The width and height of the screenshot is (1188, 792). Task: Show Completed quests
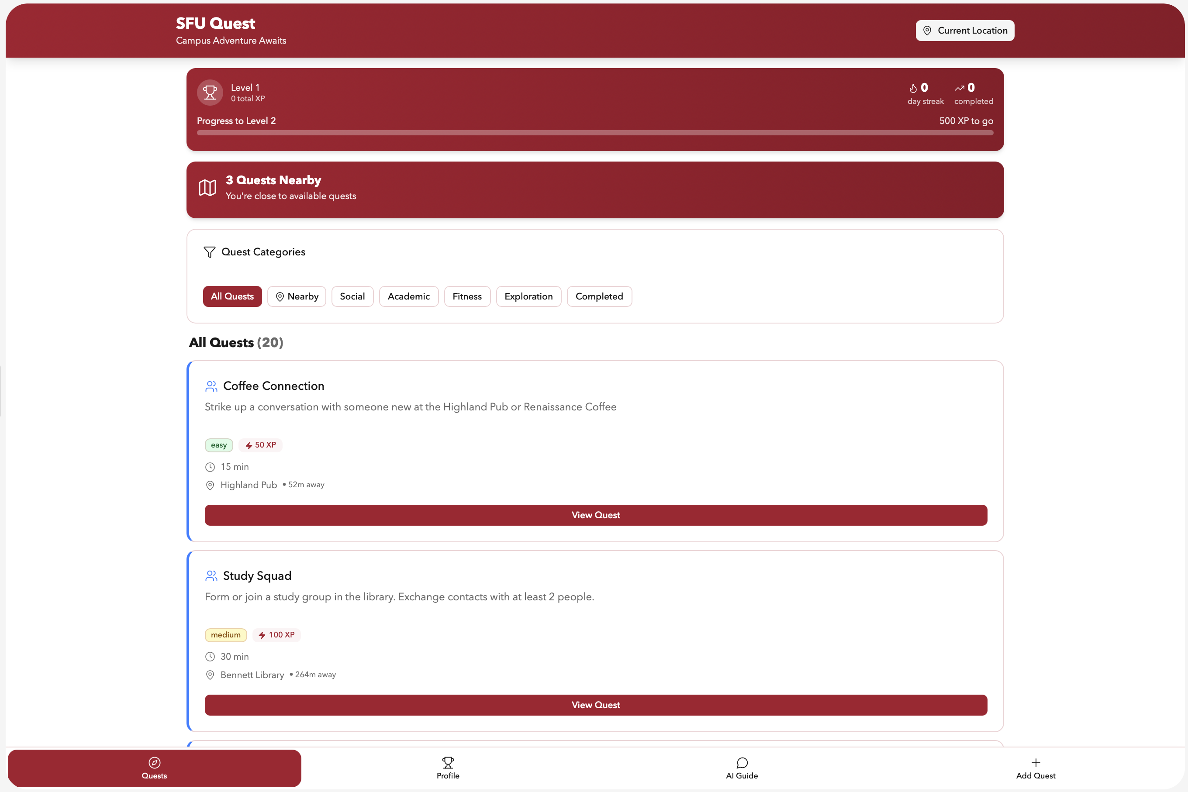599,296
